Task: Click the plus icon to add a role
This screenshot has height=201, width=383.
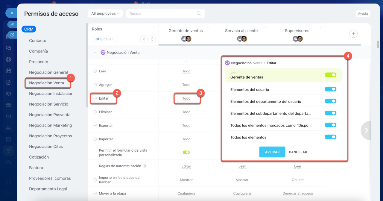Action: pyautogui.click(x=353, y=34)
